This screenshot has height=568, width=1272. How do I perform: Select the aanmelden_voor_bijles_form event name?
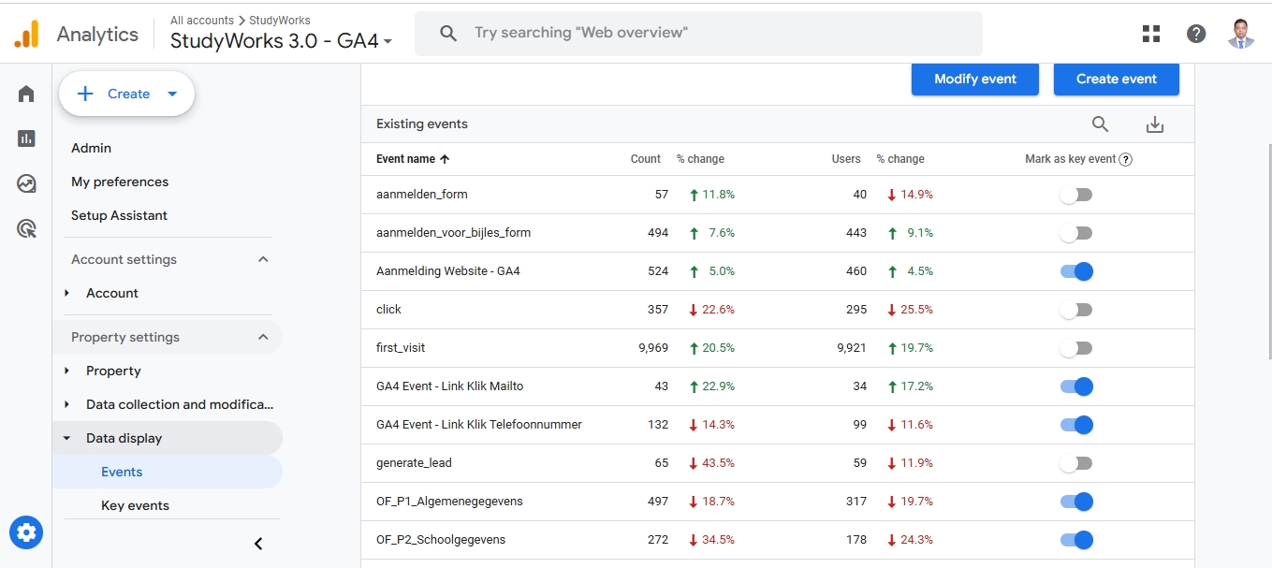(454, 233)
